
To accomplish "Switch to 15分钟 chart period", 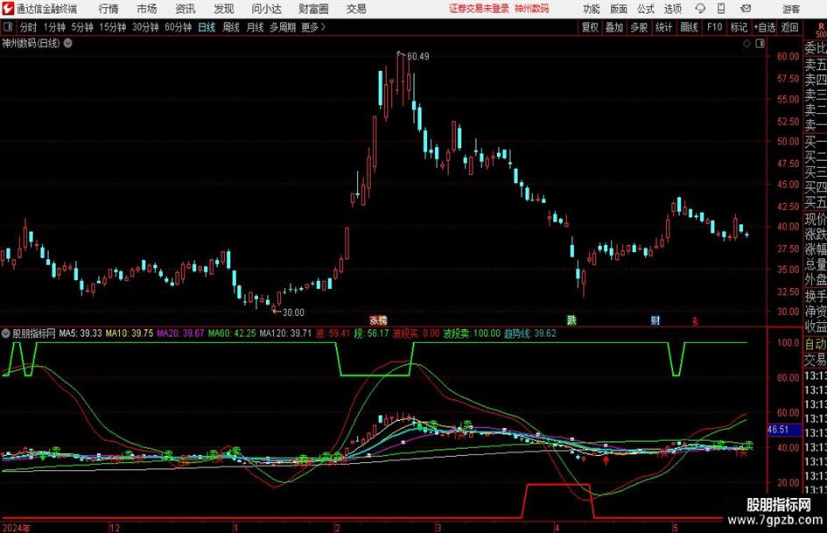I will tap(113, 27).
